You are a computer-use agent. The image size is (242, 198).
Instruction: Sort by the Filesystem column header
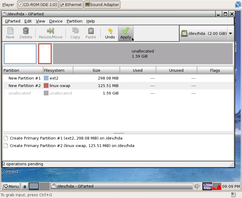pos(58,70)
